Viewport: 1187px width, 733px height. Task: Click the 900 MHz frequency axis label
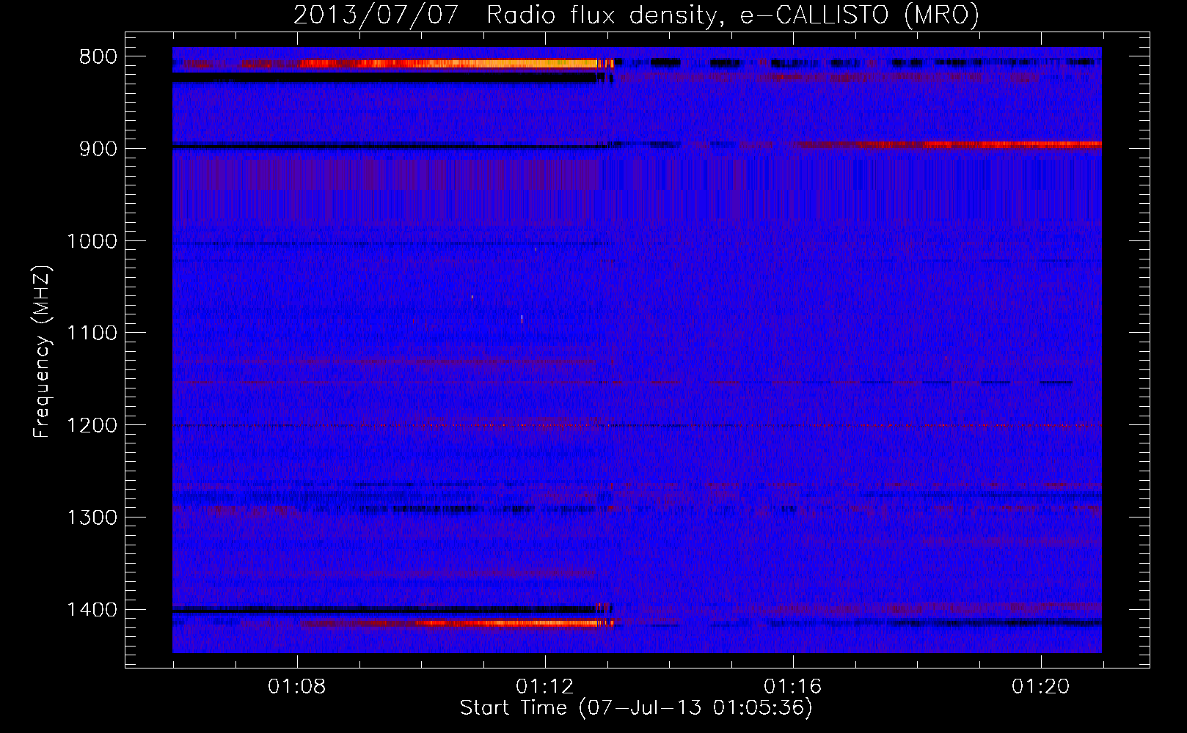coord(98,149)
